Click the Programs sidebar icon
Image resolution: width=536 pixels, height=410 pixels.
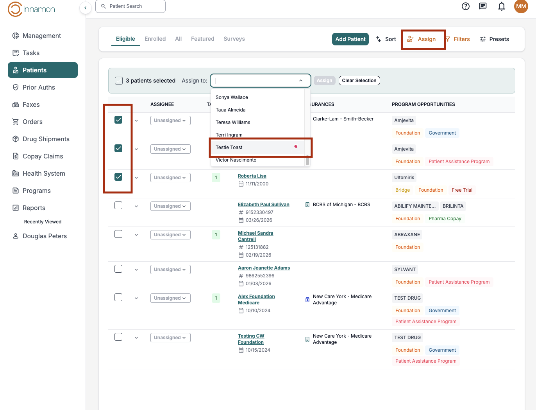[x=16, y=191]
